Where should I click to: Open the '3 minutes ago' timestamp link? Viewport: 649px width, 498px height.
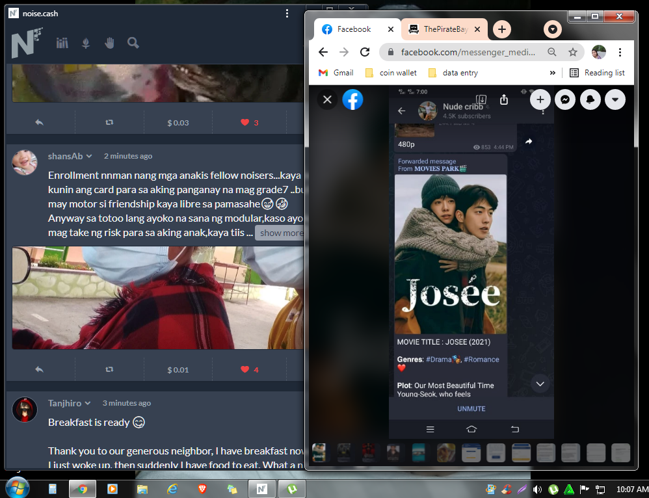pos(127,403)
